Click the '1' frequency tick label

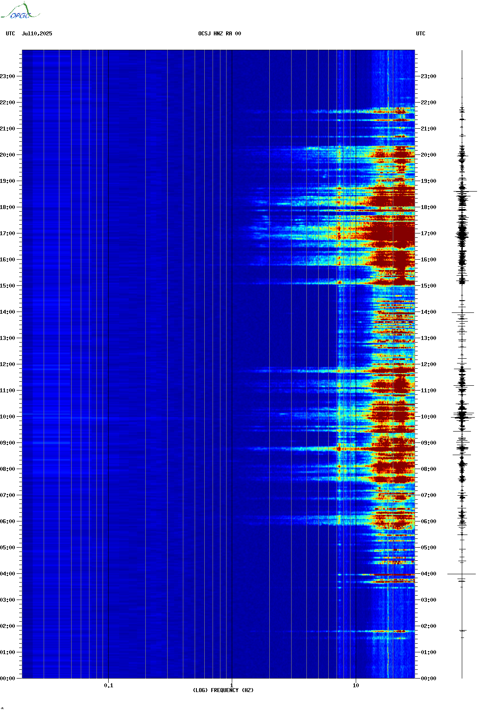pyautogui.click(x=231, y=686)
